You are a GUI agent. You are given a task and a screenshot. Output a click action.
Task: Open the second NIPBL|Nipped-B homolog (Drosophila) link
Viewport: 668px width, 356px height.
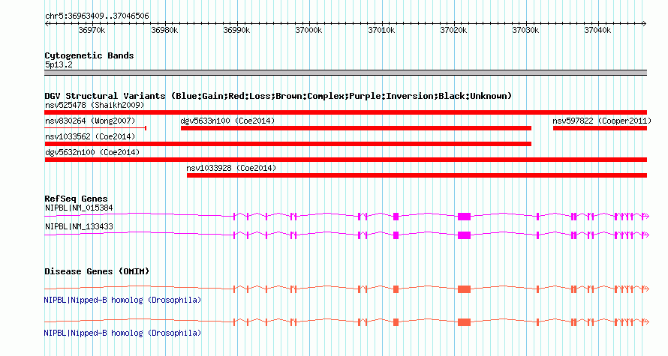tap(122, 333)
